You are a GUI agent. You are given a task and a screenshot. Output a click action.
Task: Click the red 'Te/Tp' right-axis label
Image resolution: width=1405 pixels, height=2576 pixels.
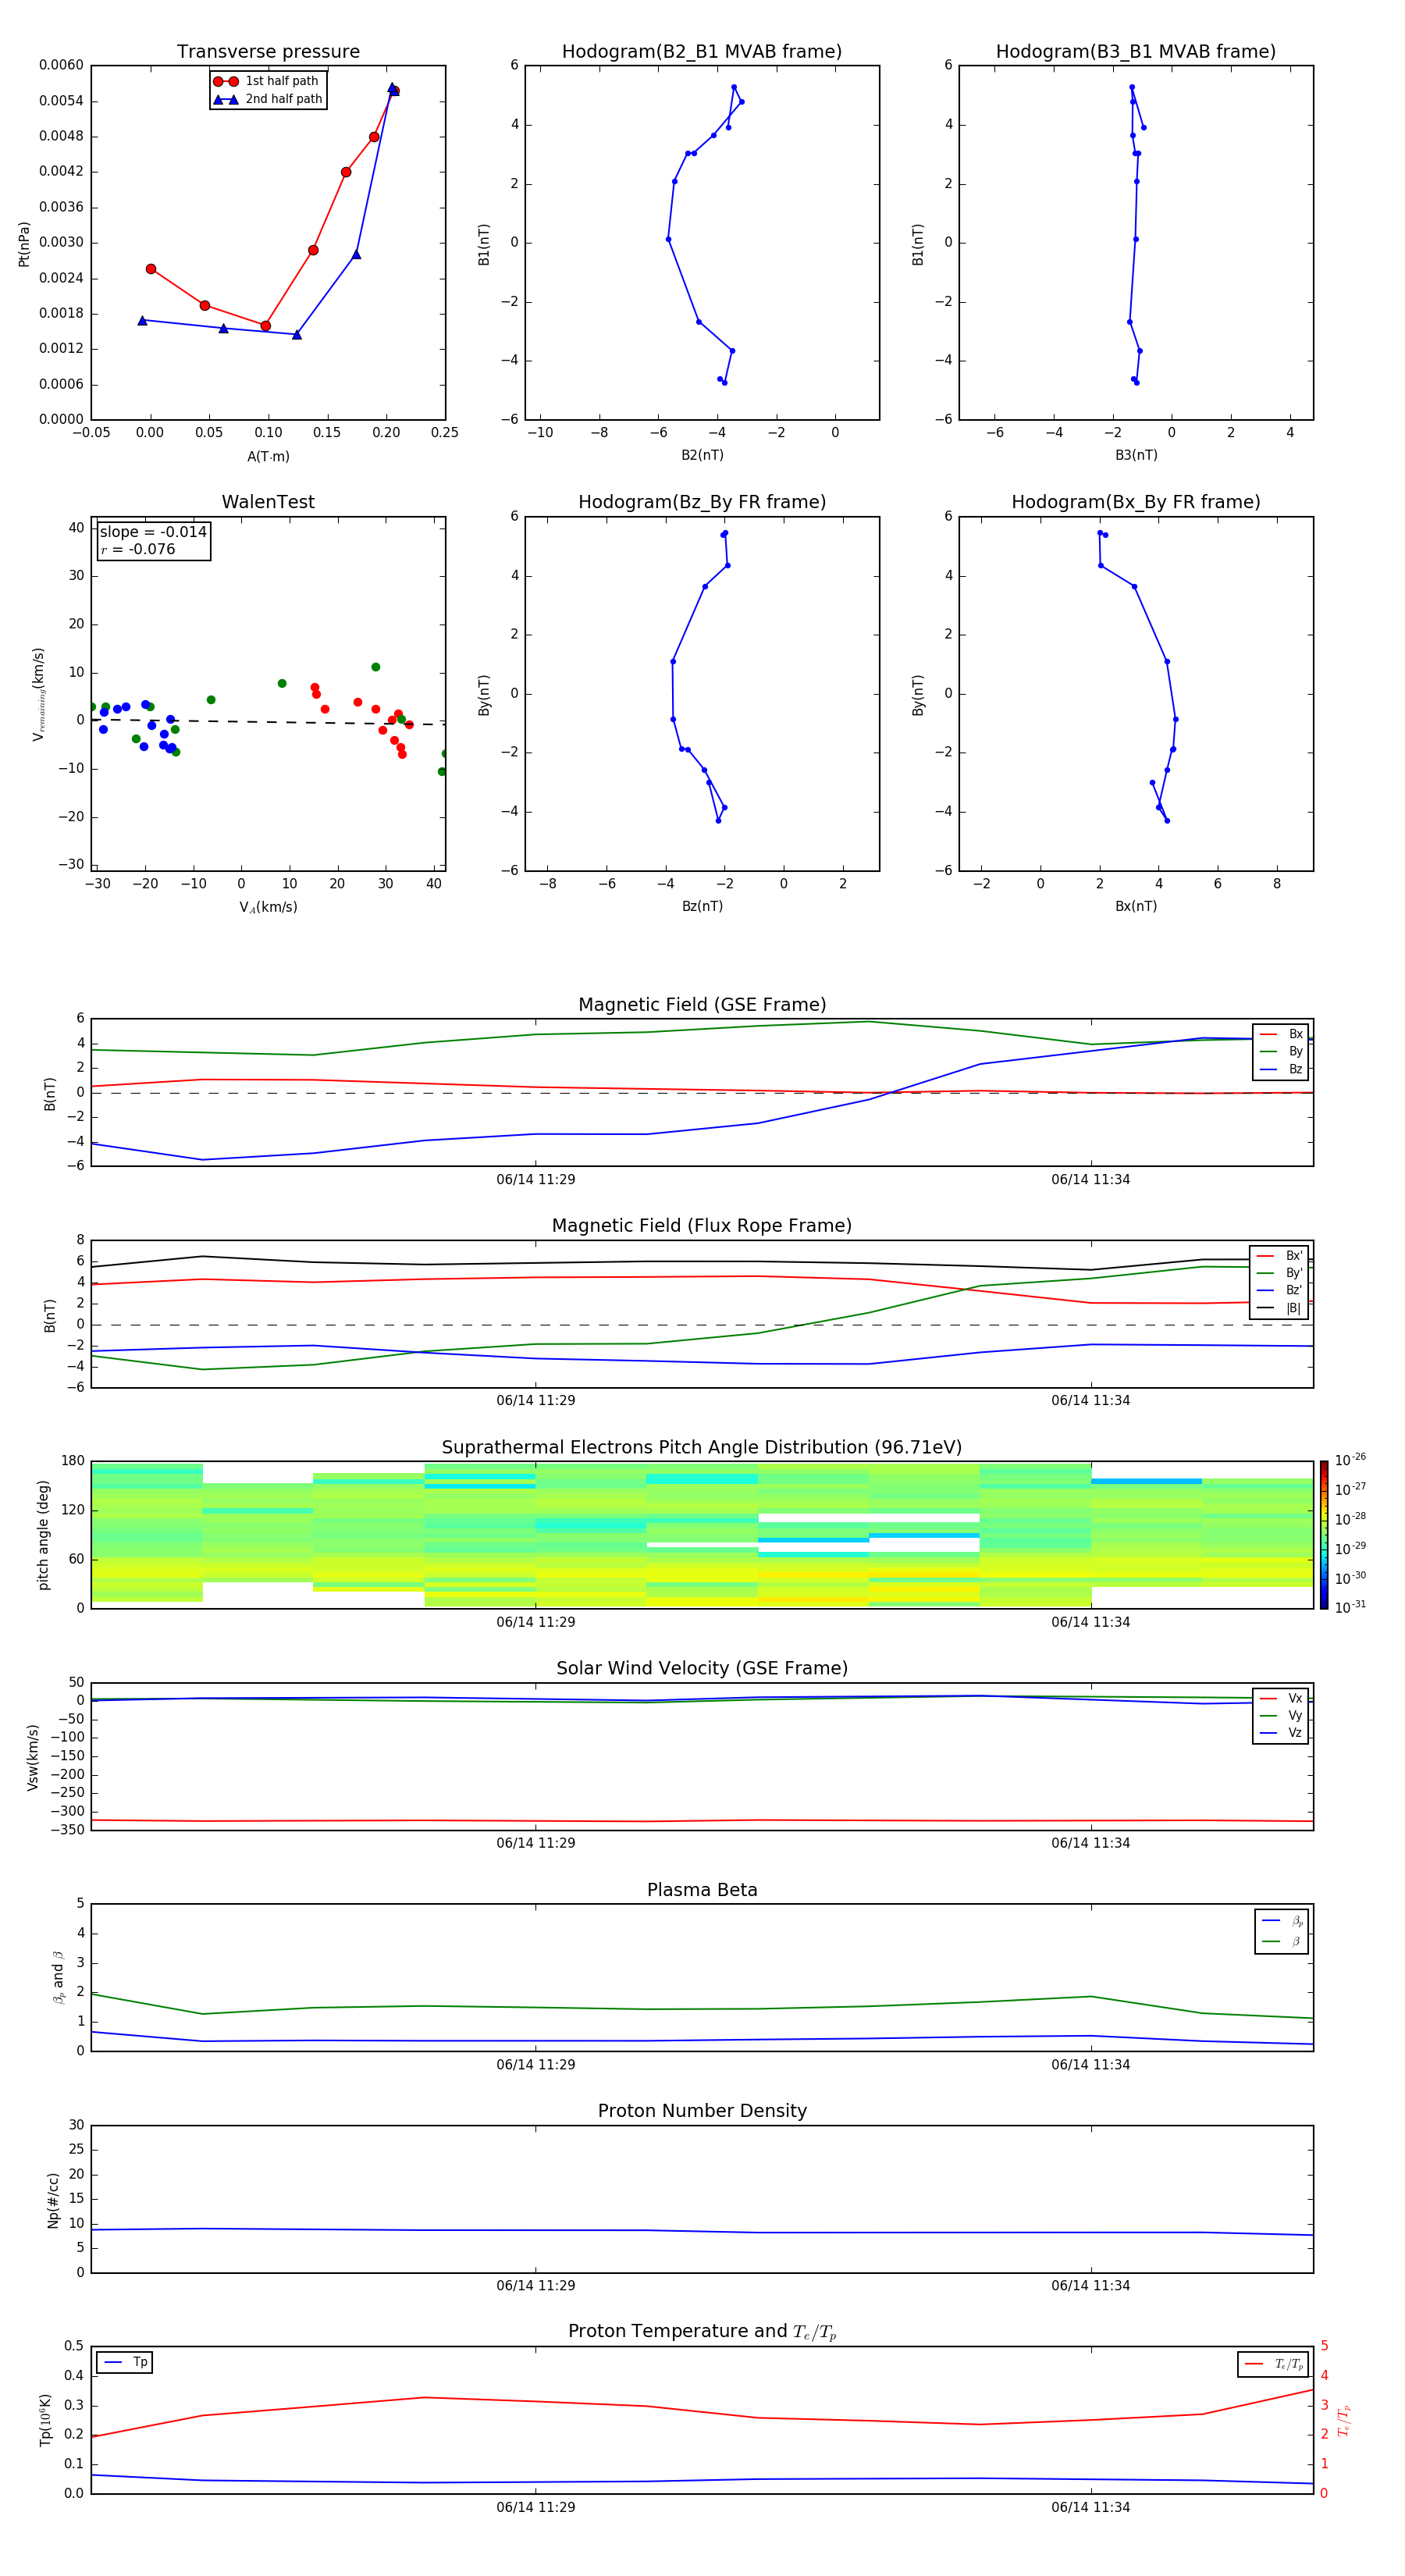[x=1343, y=2420]
